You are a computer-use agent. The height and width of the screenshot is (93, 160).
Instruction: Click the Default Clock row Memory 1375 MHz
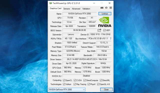(87, 72)
